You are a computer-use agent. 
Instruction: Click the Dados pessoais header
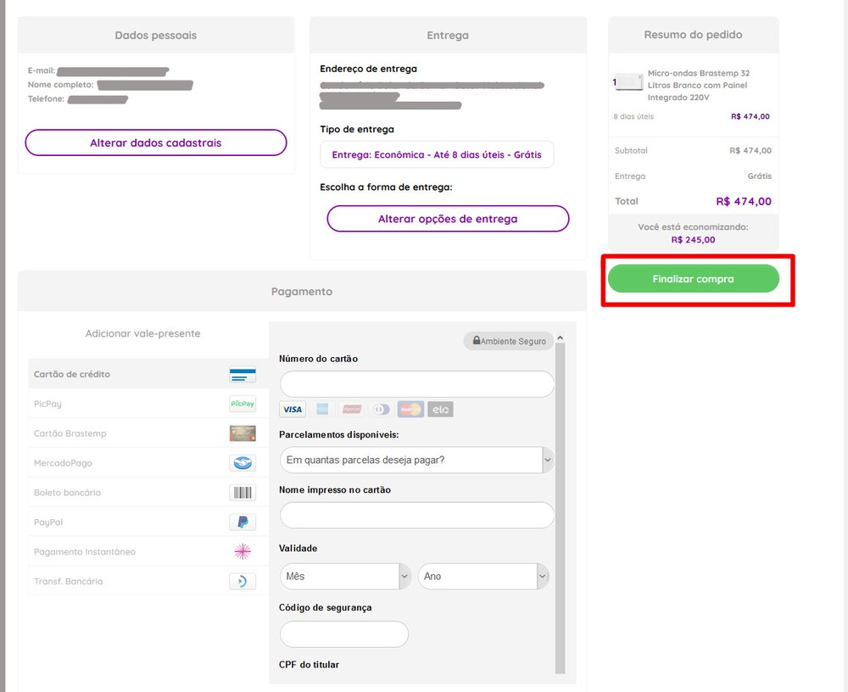[156, 35]
